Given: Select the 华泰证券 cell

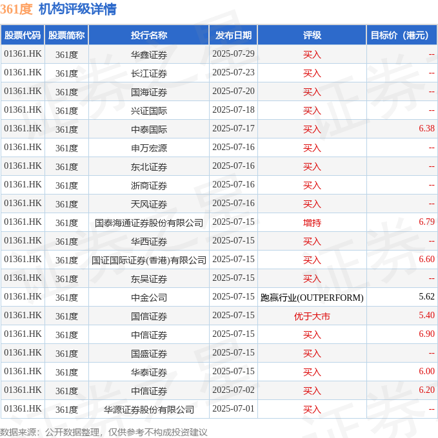Looking at the screenshot, I should coord(149,373).
